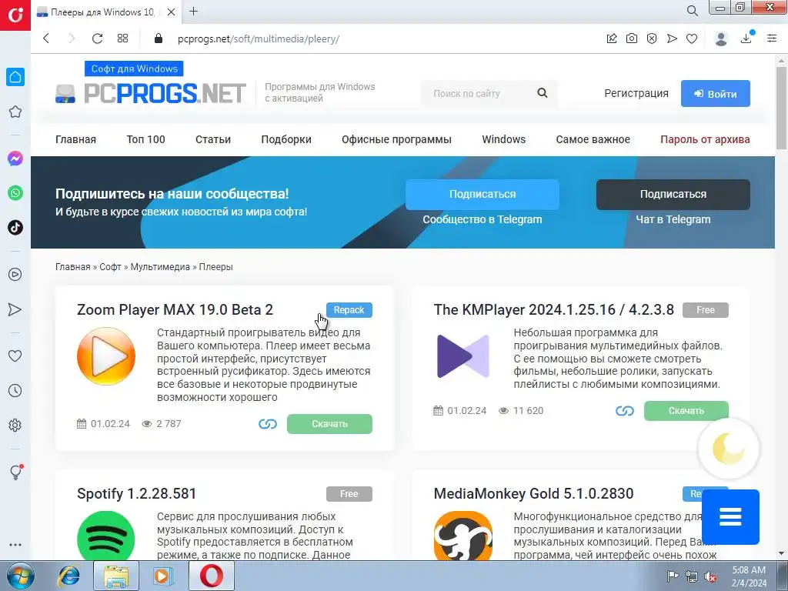788x591 pixels.
Task: Subscribe to Чат в Telegram button
Action: pos(673,195)
